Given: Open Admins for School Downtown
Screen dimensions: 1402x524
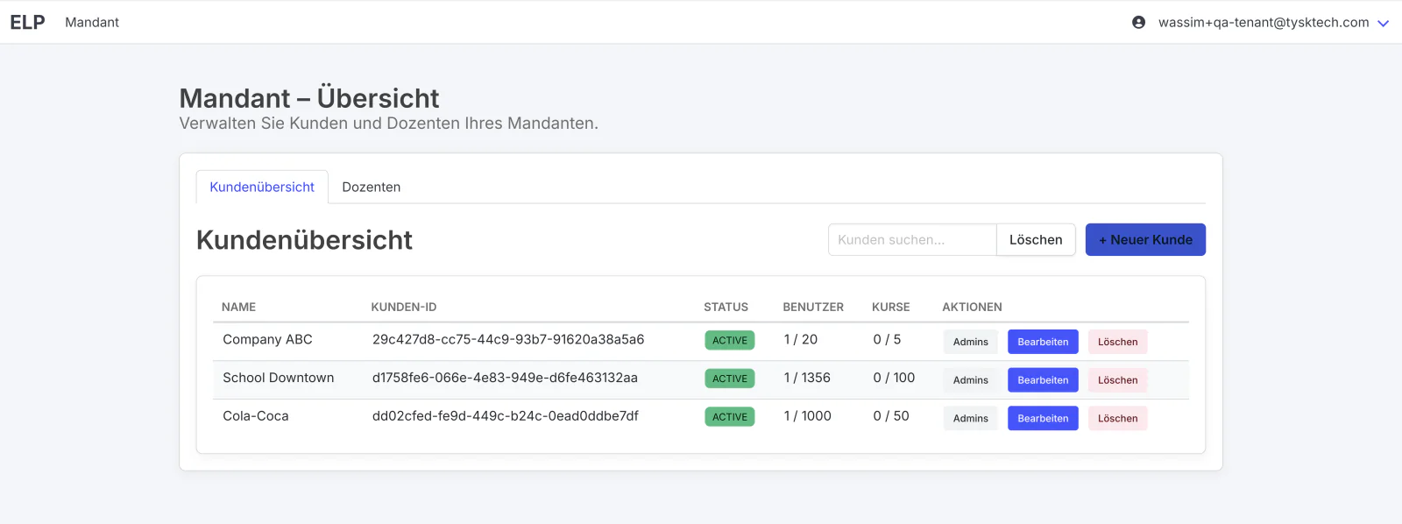Looking at the screenshot, I should [x=971, y=380].
